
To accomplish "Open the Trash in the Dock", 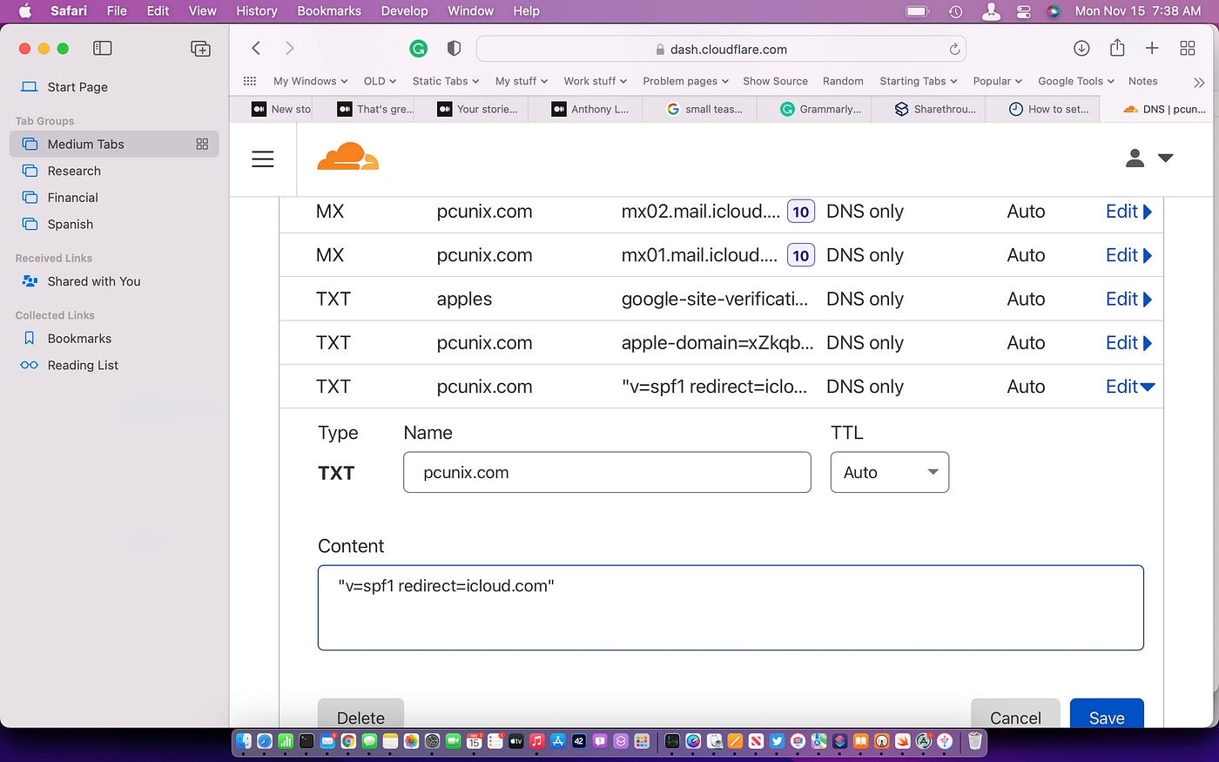I will point(975,741).
